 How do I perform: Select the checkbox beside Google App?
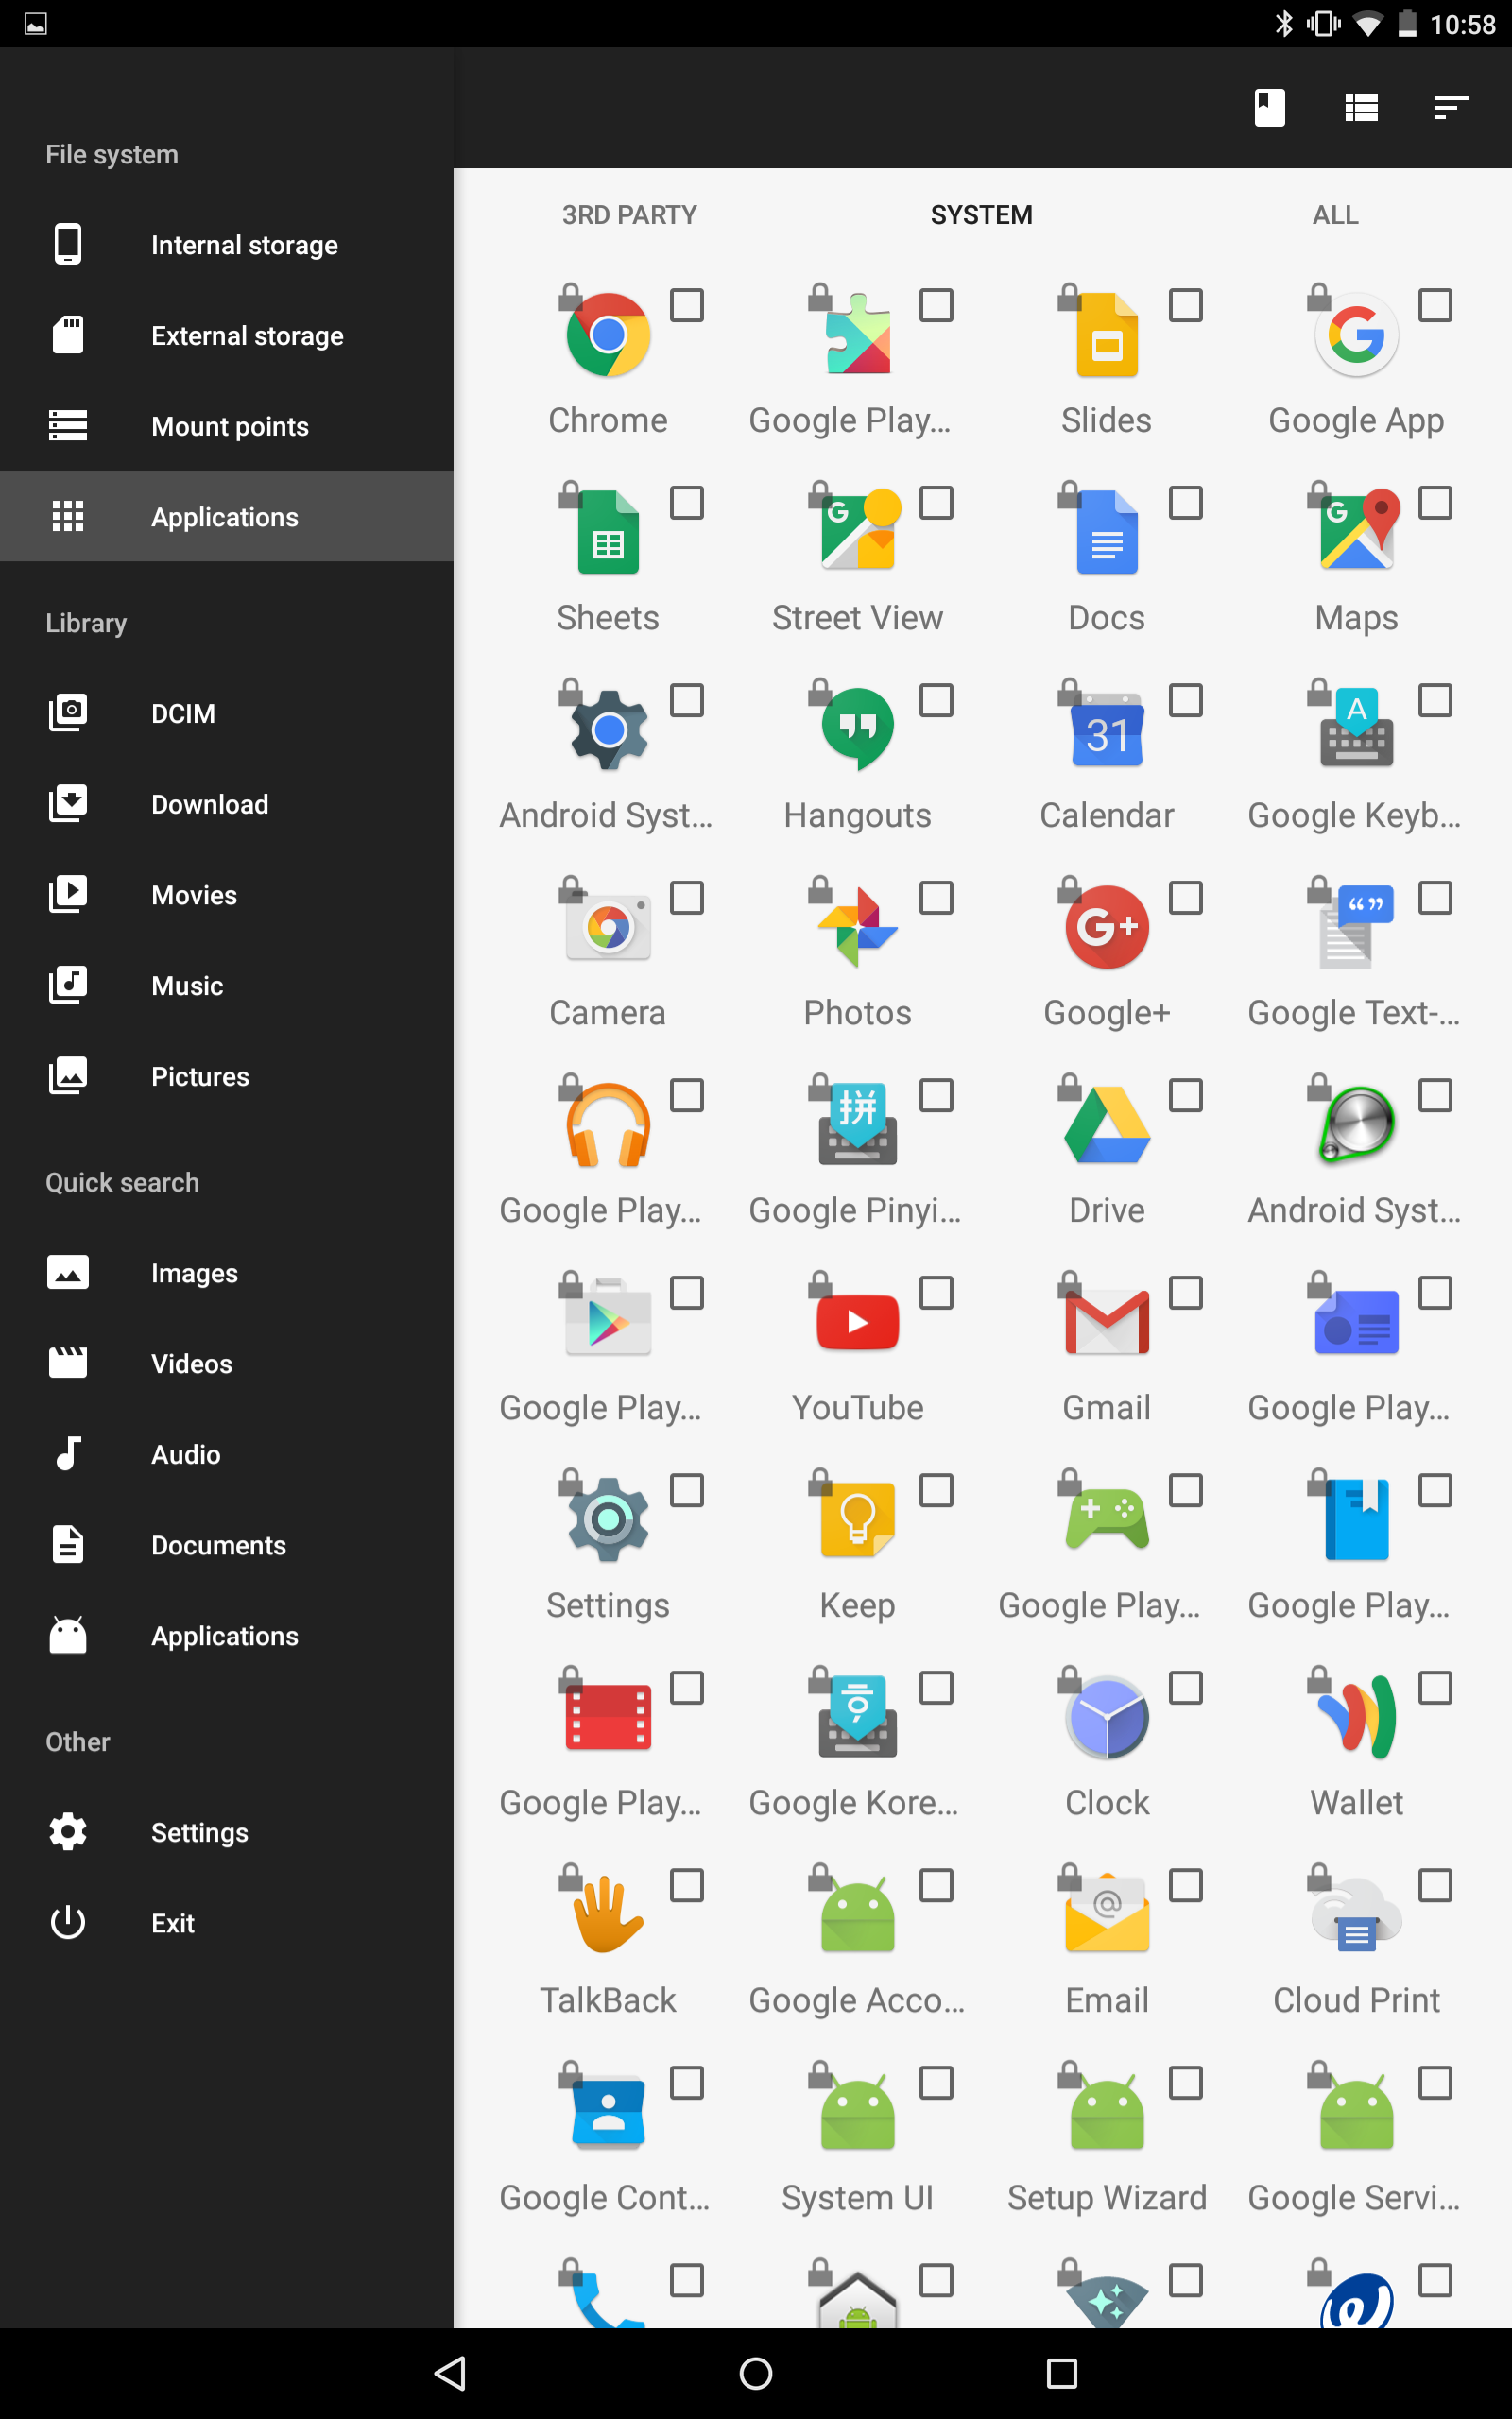1435,305
